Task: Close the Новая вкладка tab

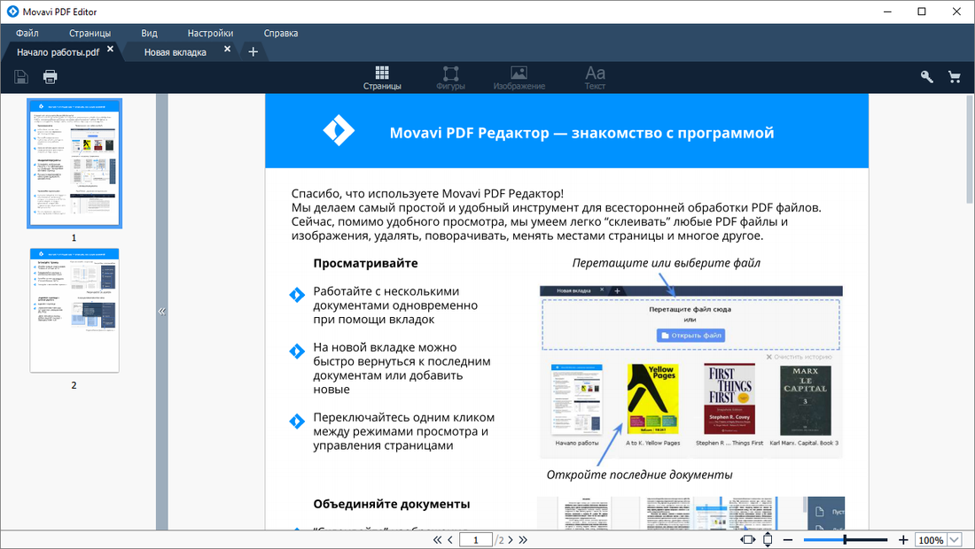Action: point(227,49)
